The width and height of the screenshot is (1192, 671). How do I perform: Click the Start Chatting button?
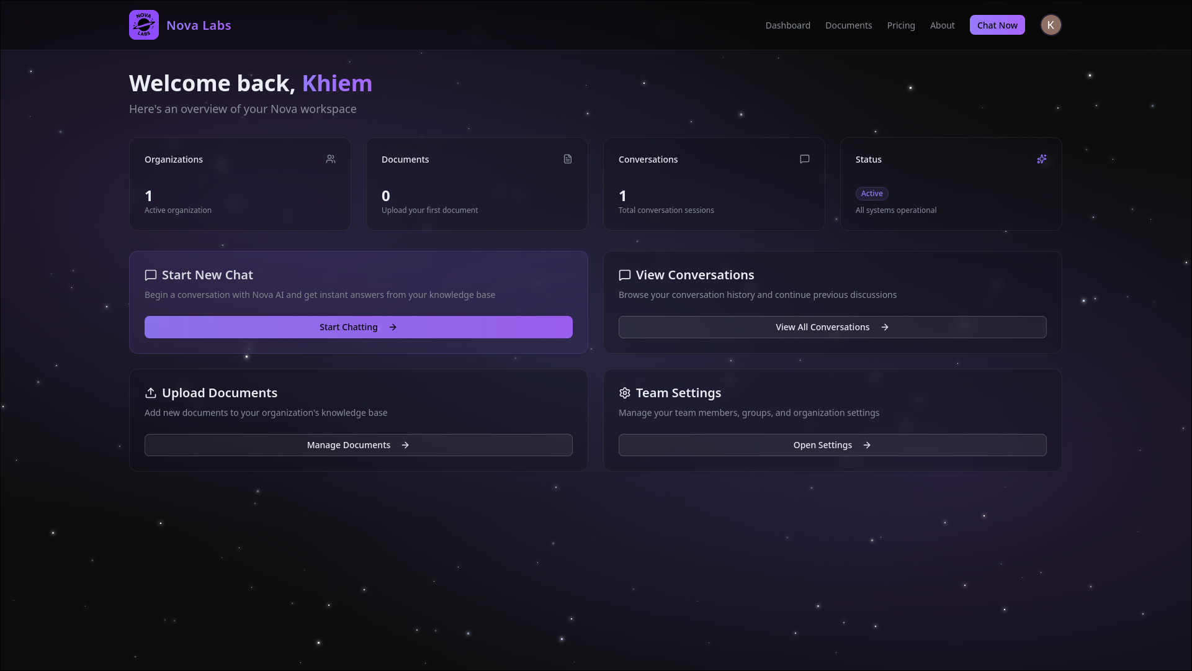coord(358,327)
